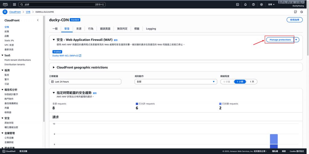This screenshot has width=309, height=154.
Task: Click the 已封鎖 requests legend color swatch
Action: point(220,104)
